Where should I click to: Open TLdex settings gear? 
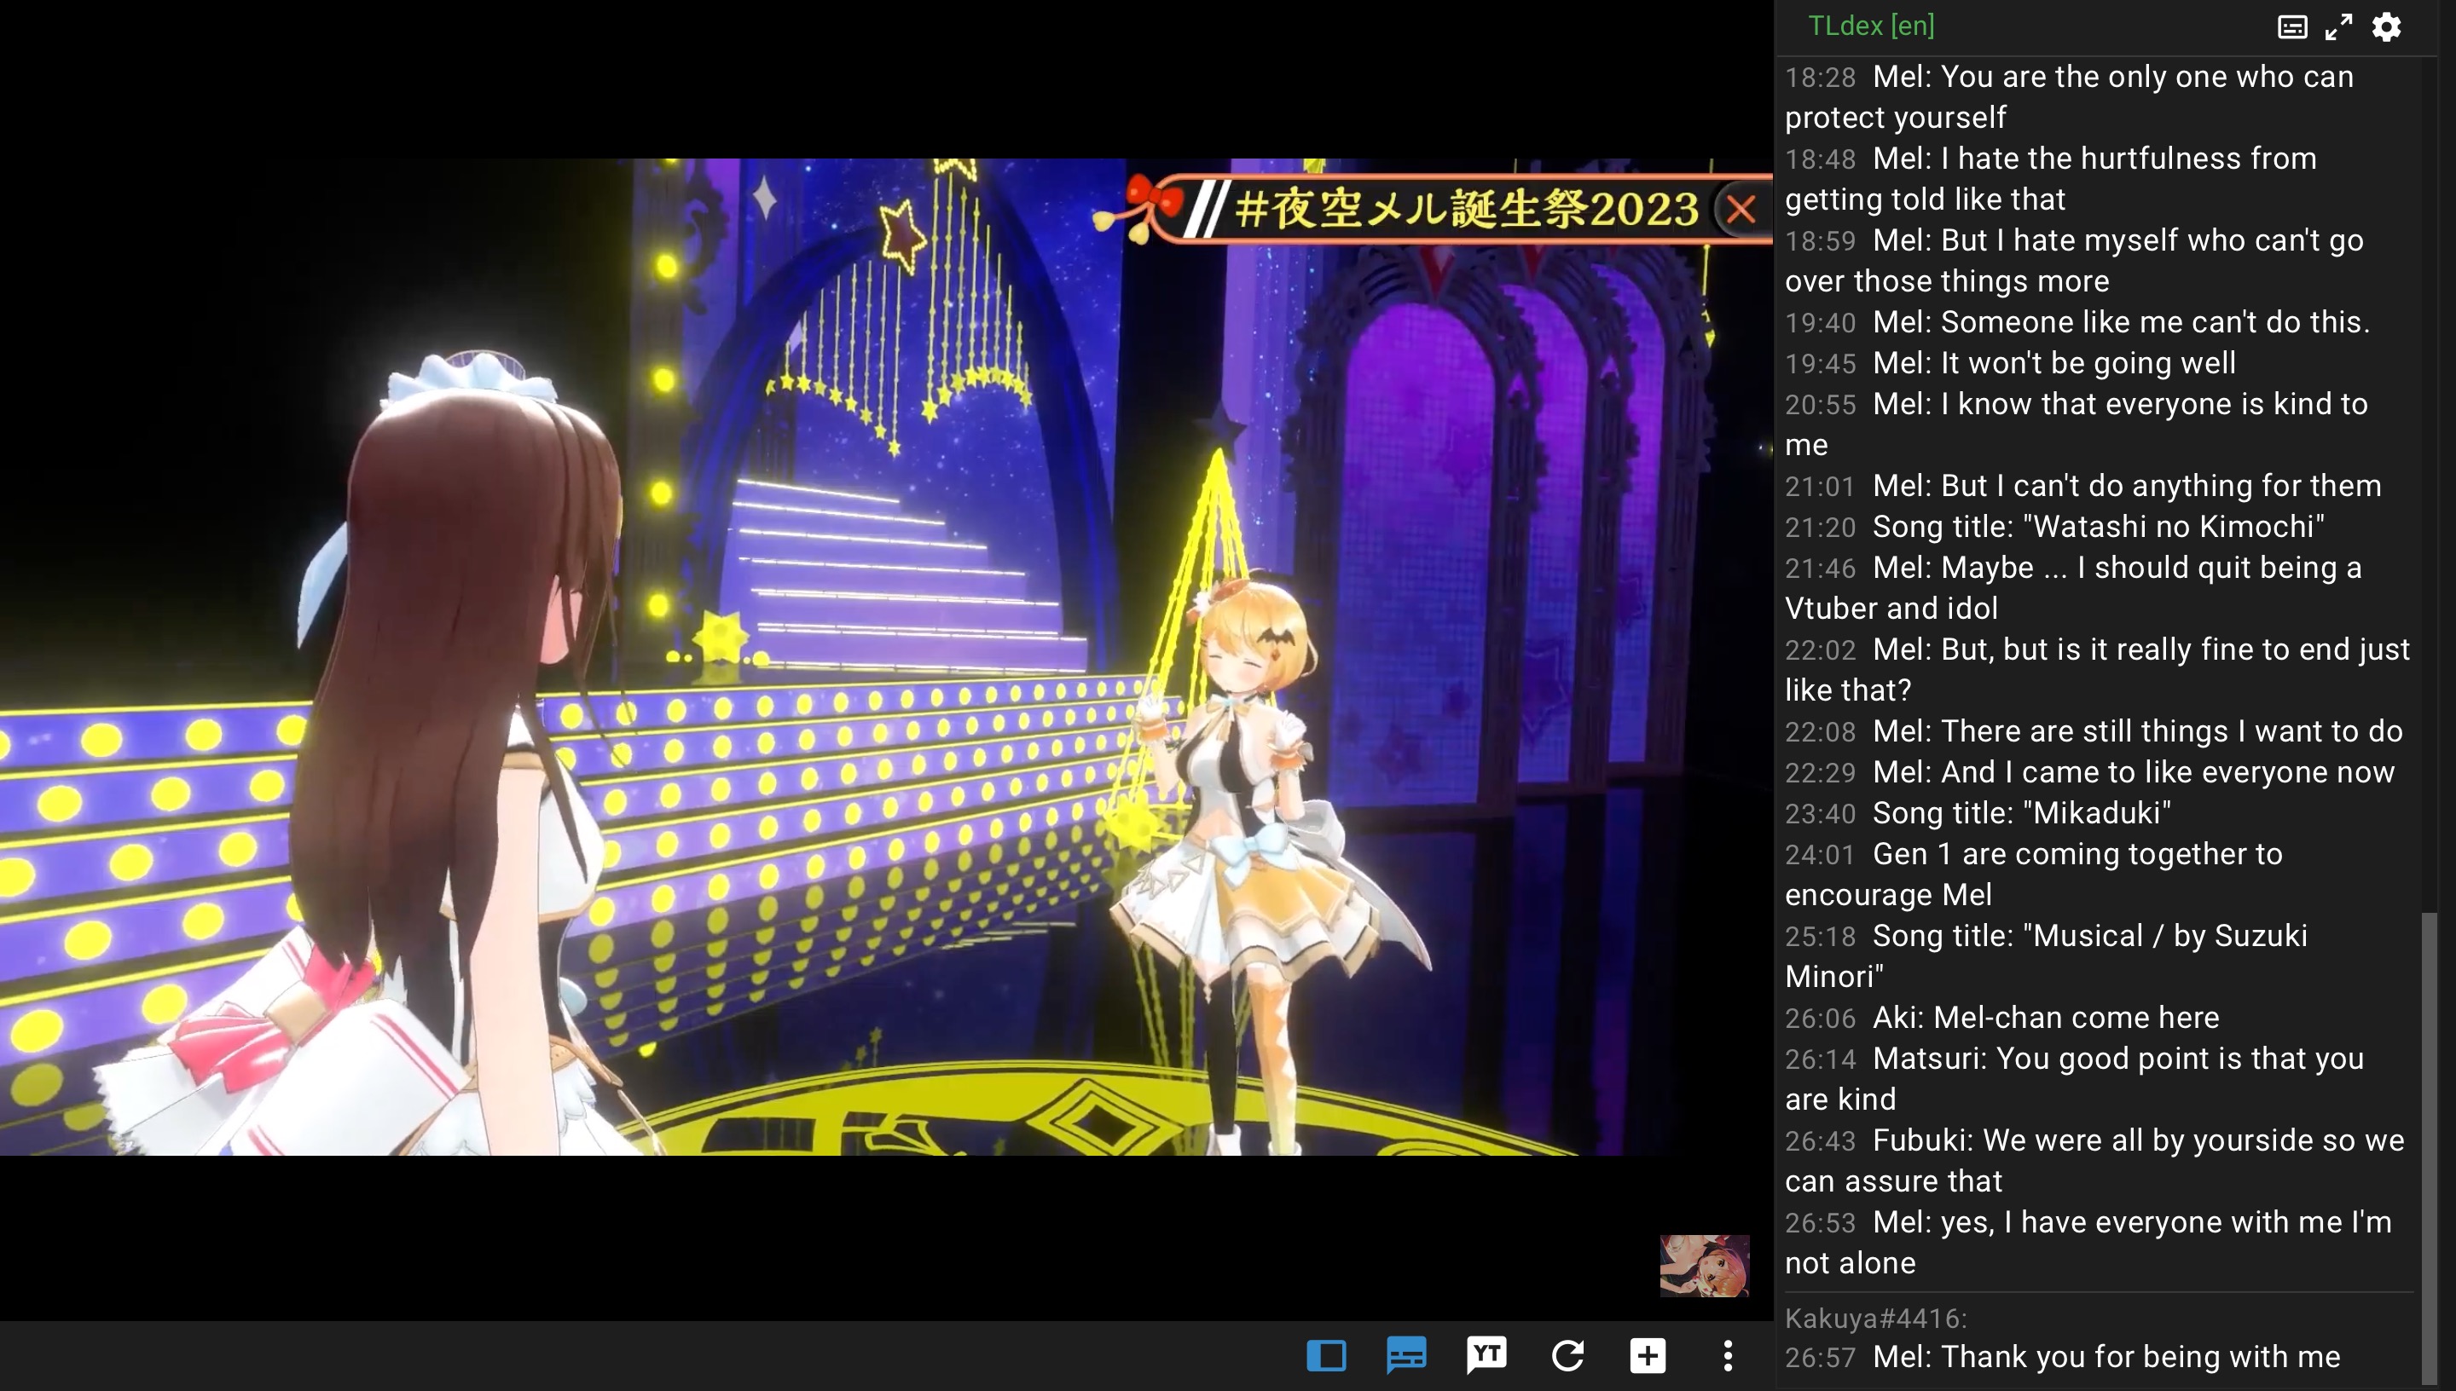click(2386, 26)
